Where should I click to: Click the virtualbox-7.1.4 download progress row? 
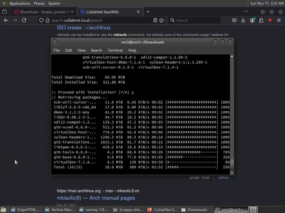[142, 162]
